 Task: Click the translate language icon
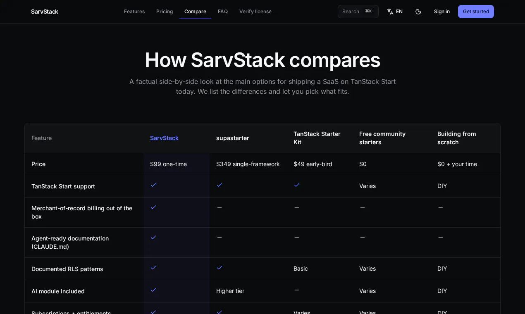(390, 12)
